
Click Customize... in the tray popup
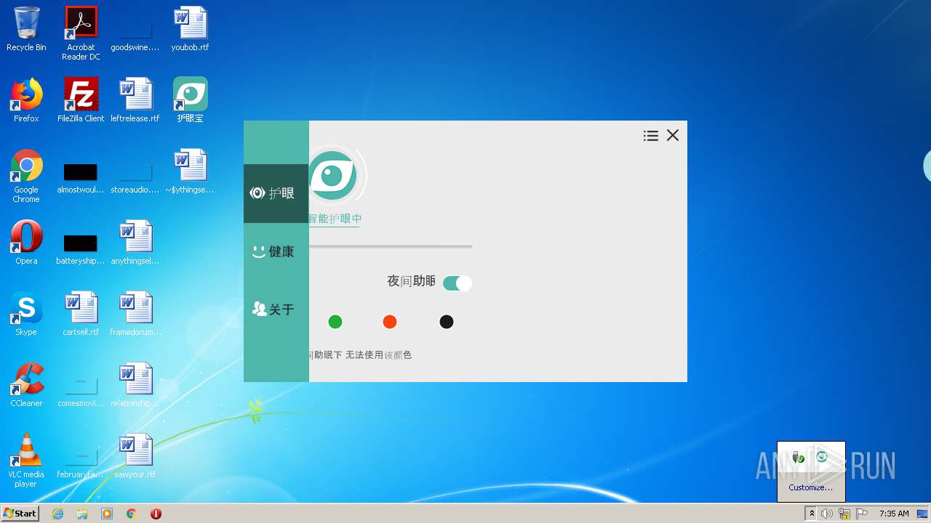tap(811, 487)
